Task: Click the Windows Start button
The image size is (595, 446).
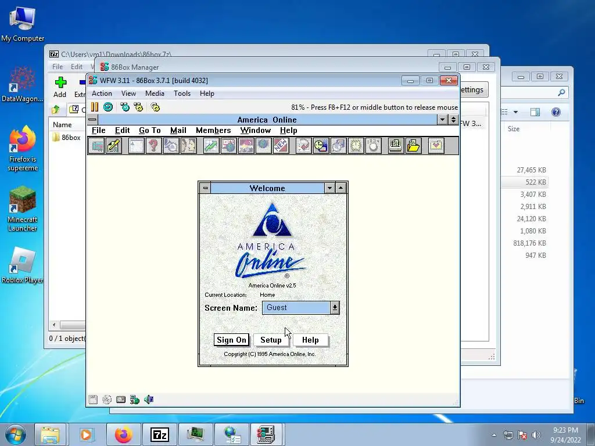Action: point(16,434)
